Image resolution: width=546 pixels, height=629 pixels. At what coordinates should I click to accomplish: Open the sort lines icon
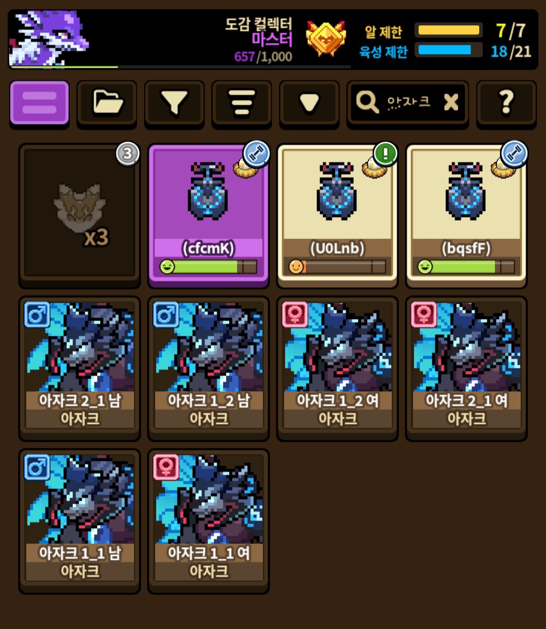click(242, 103)
